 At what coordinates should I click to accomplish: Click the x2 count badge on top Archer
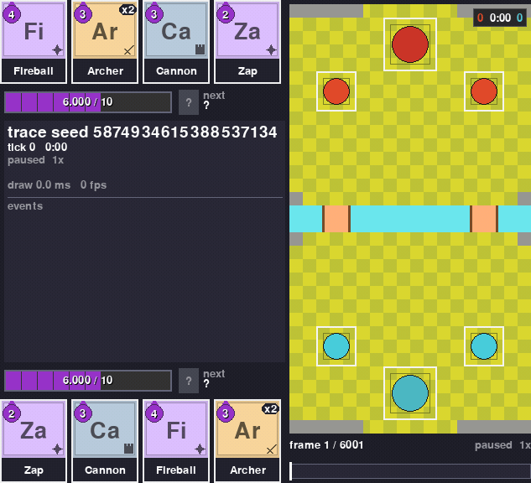[128, 10]
